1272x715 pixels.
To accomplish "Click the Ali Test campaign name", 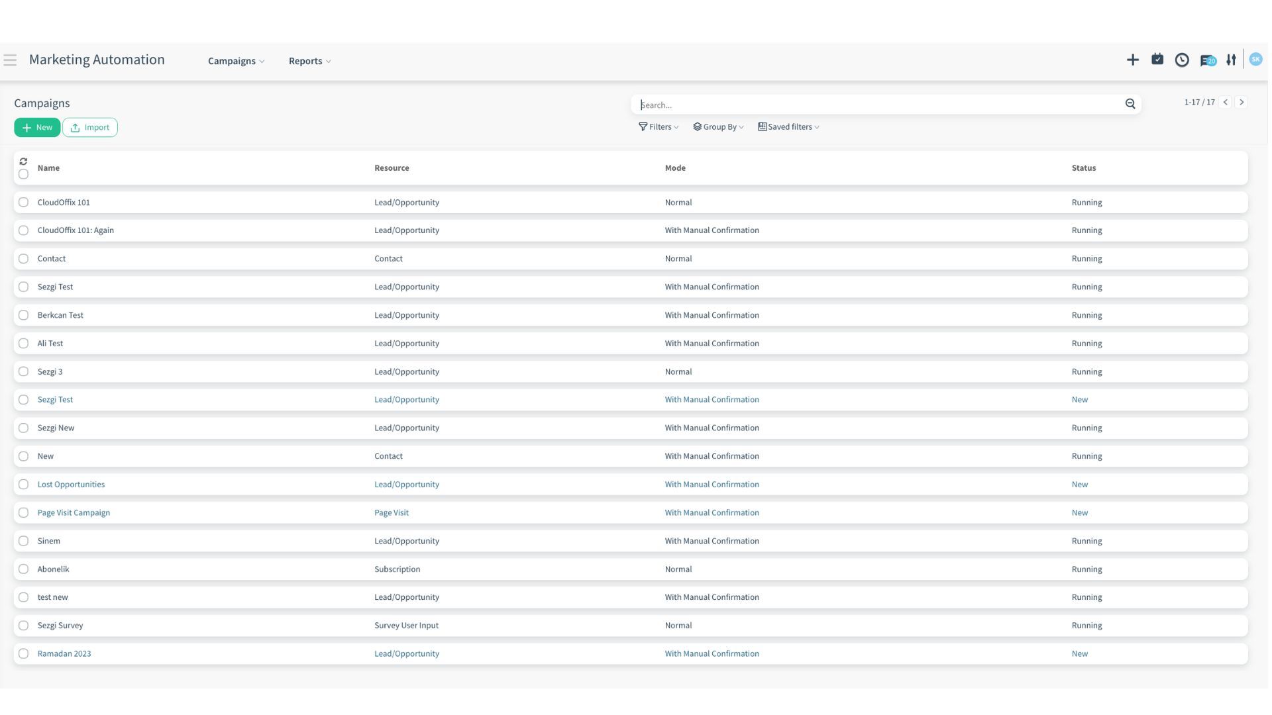I will pos(50,344).
